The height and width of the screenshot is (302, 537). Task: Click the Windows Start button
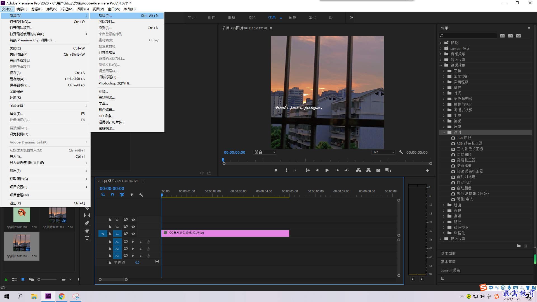(7, 296)
